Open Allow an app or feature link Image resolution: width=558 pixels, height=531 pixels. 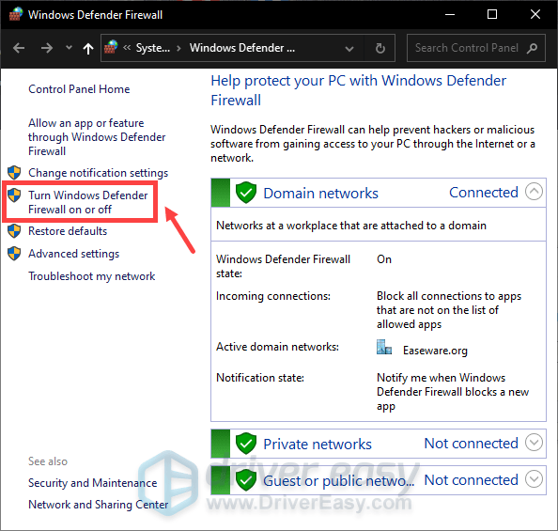(97, 137)
